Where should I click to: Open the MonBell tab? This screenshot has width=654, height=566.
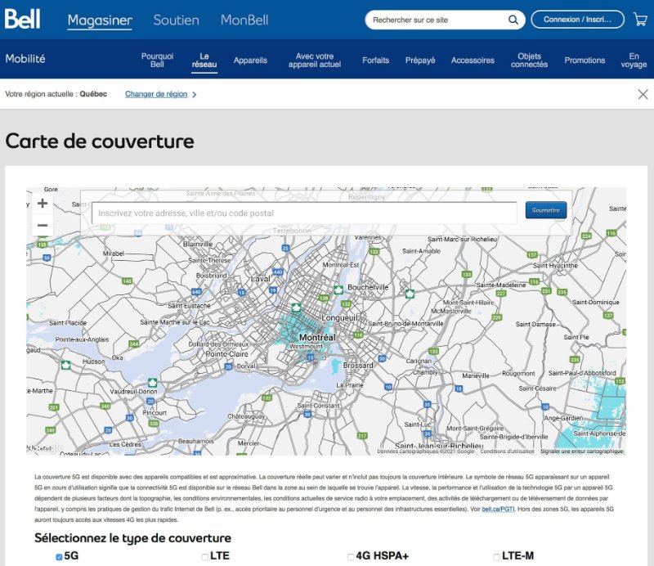pyautogui.click(x=244, y=20)
